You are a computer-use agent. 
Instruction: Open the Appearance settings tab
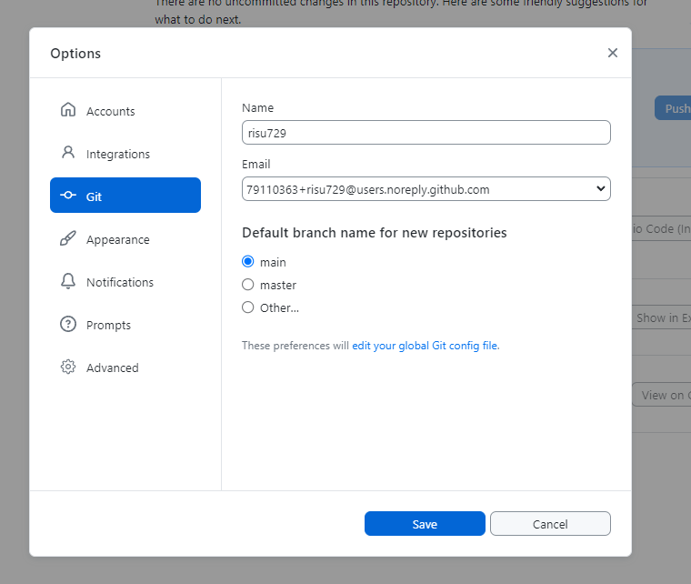(x=117, y=239)
